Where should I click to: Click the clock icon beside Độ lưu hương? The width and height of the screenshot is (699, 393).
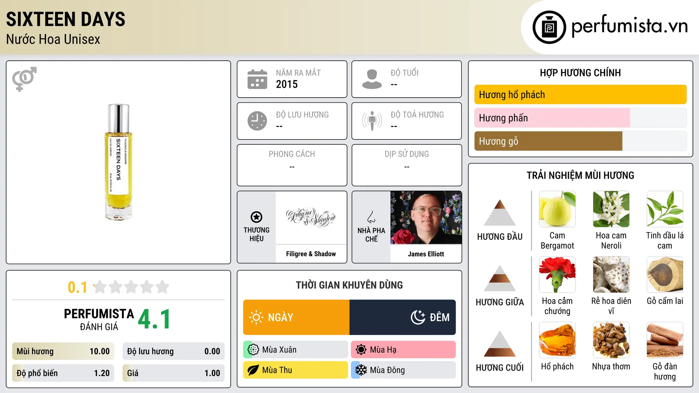click(x=257, y=121)
